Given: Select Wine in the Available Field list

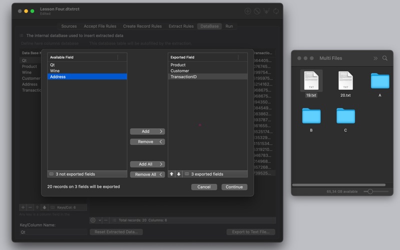Looking at the screenshot, I should 54,71.
